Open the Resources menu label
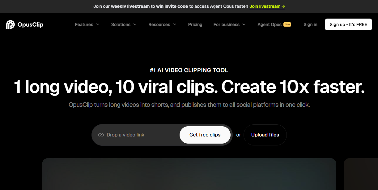 [x=159, y=24]
